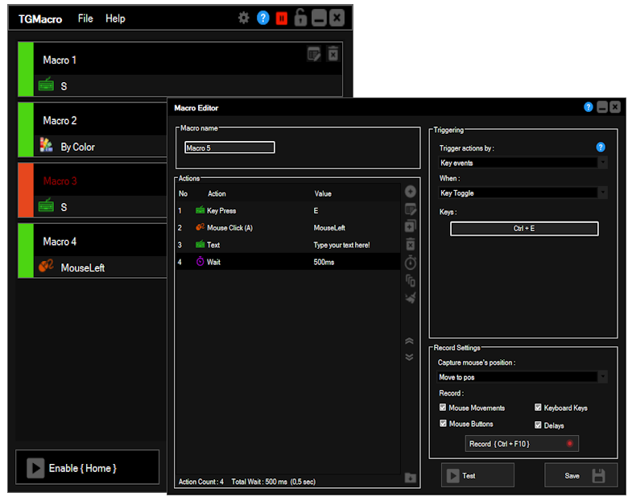Click Enable {Home} button
This screenshot has width=632, height=501.
(x=88, y=467)
